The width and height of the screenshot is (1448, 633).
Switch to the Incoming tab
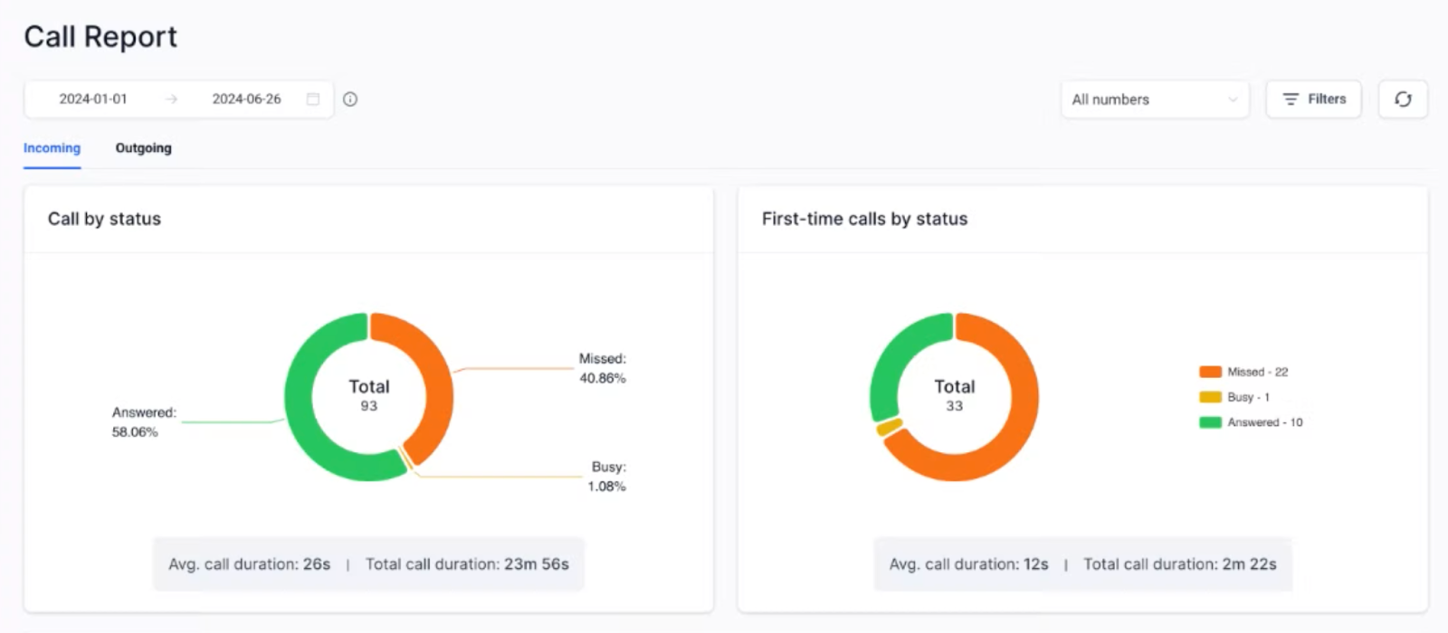pos(52,148)
